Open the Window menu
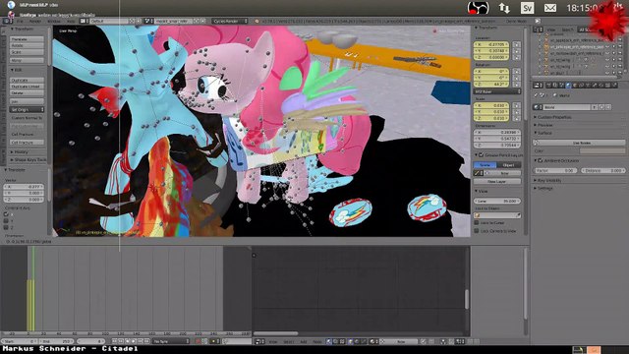Screen dimensions: 629x354 click(54, 21)
